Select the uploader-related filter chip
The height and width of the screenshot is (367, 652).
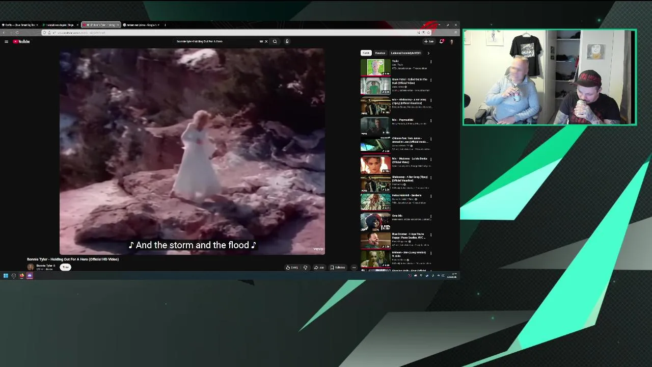point(406,53)
